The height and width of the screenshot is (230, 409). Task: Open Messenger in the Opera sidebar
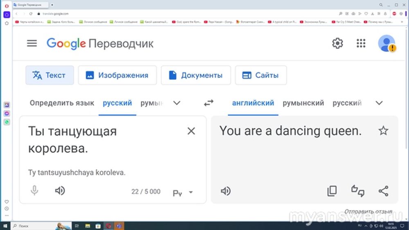pos(7,113)
